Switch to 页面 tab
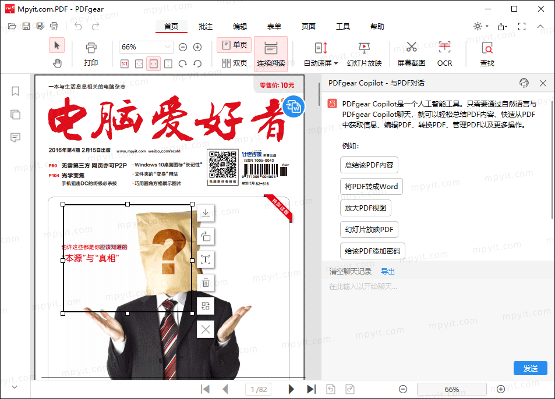This screenshot has width=555, height=399. coord(309,27)
